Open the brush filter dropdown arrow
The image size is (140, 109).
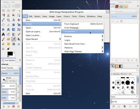tap(137, 70)
